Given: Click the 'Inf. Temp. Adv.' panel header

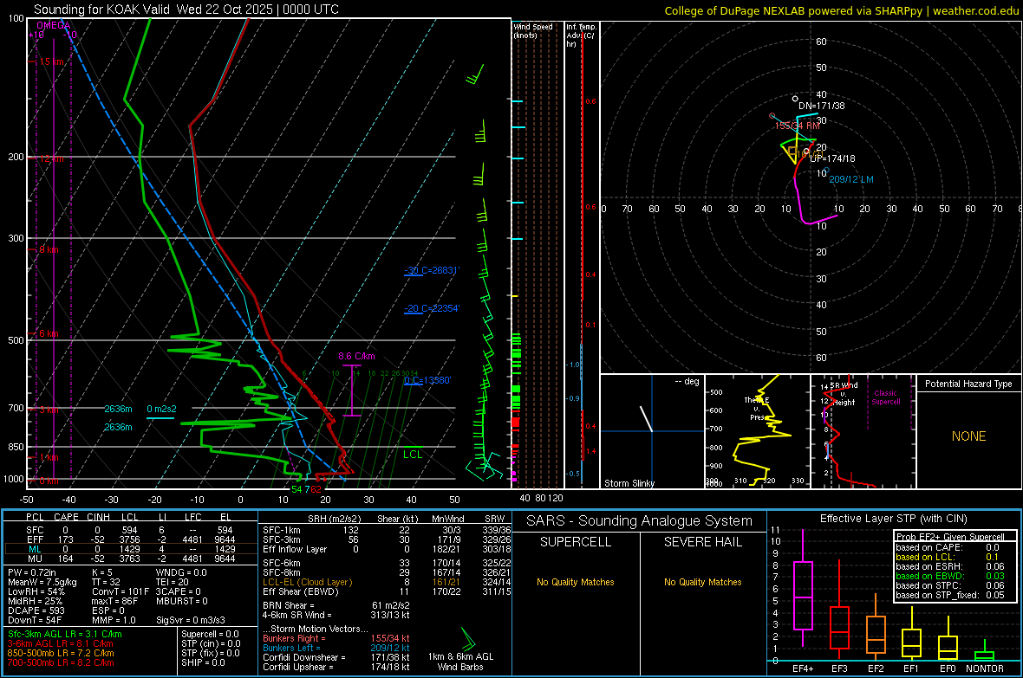Looking at the screenshot, I should (x=581, y=35).
